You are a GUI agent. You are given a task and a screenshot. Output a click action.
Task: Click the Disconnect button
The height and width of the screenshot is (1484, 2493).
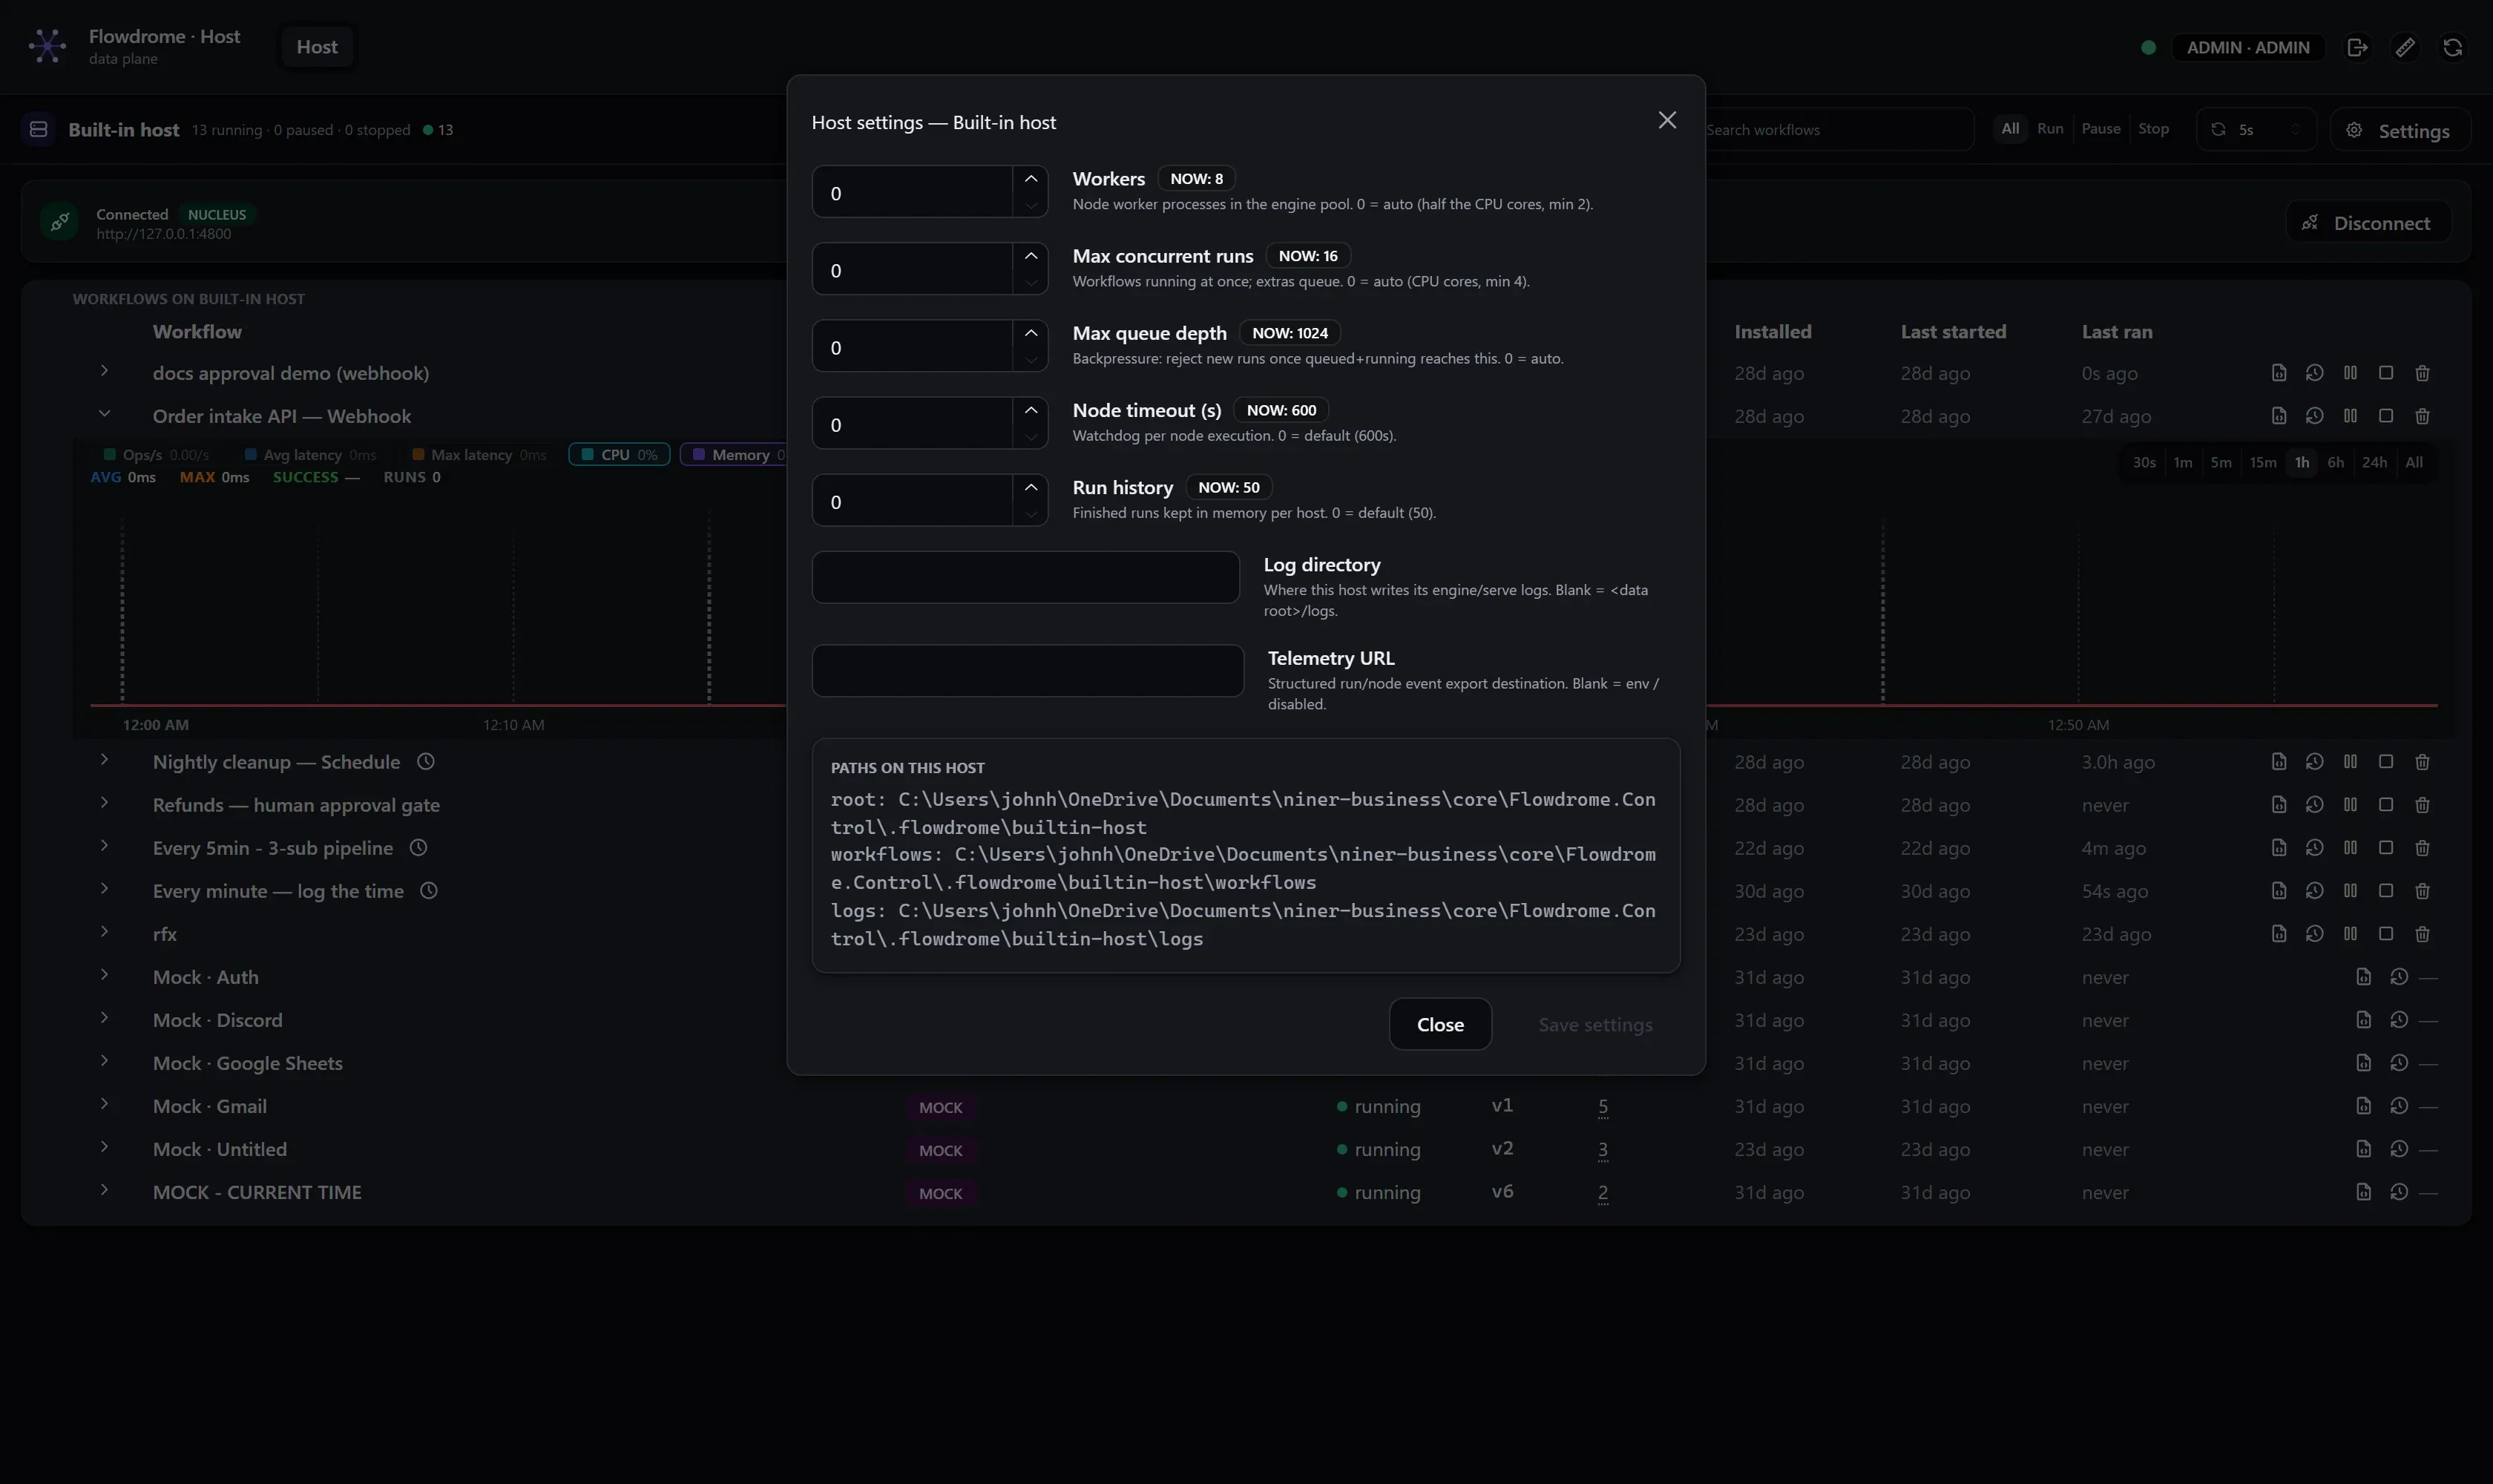coord(2368,222)
